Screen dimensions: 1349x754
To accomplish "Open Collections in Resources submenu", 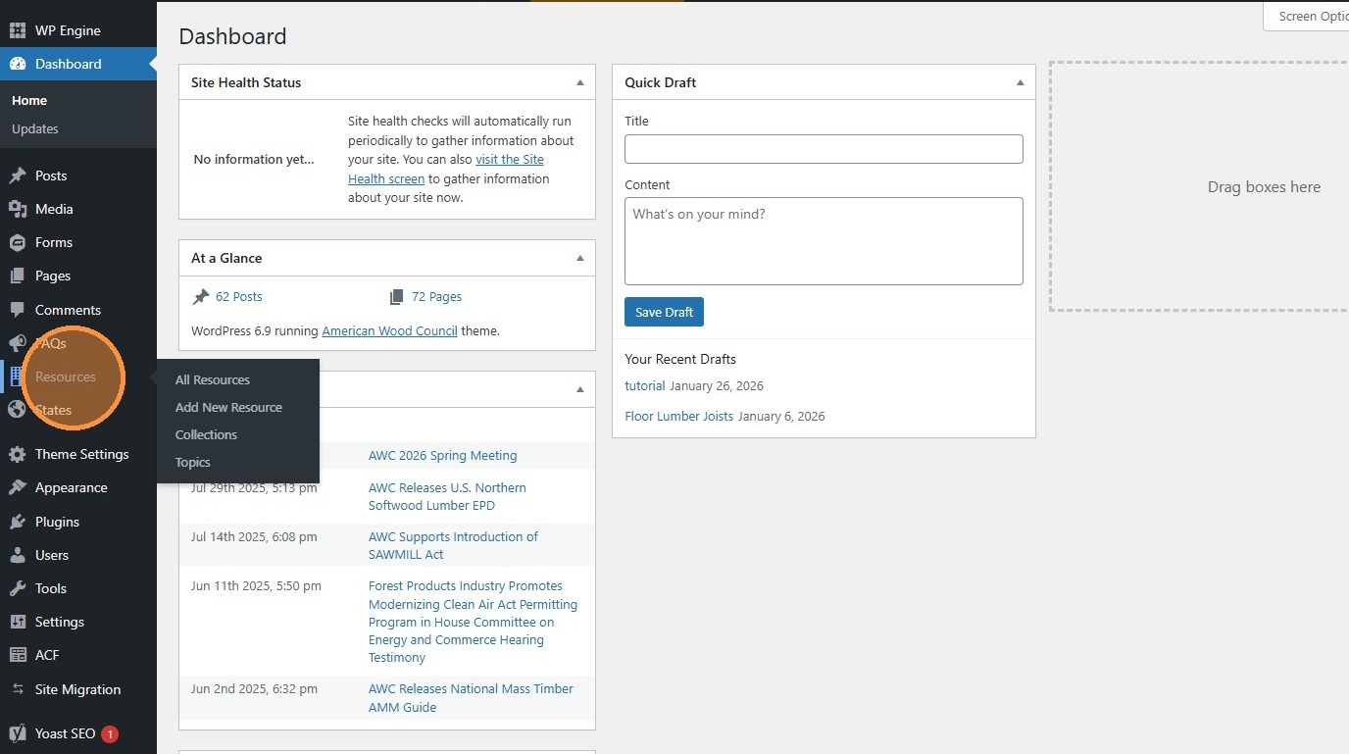I will tap(206, 435).
